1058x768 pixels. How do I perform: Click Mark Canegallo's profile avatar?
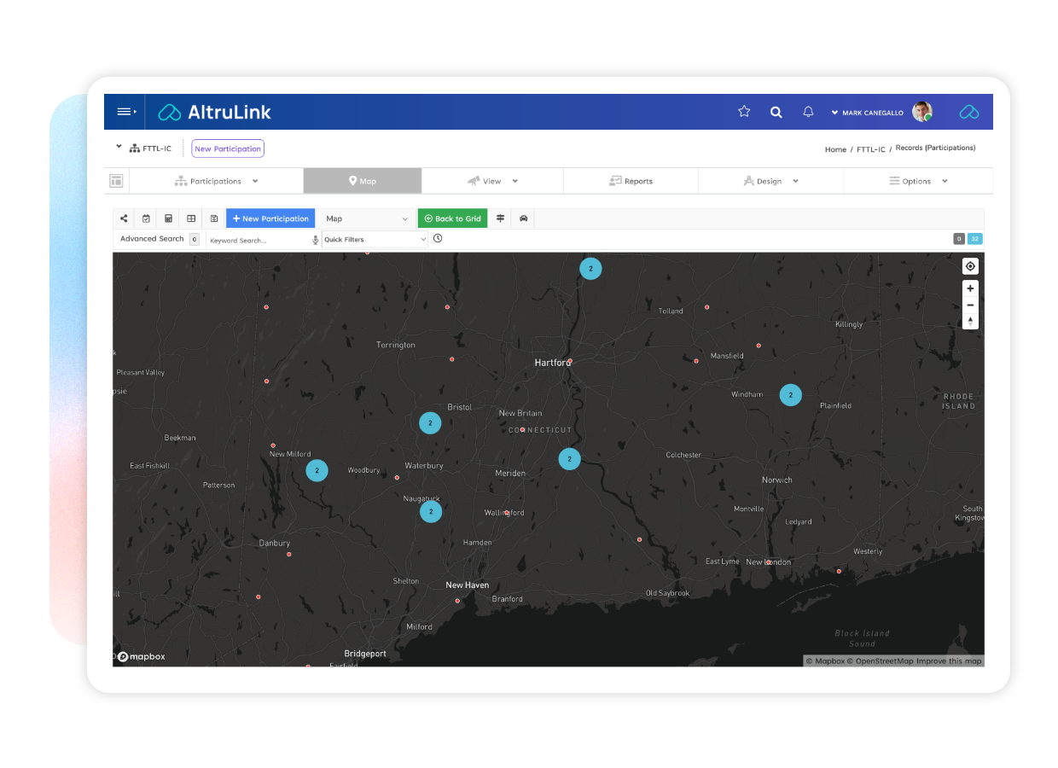coord(921,112)
